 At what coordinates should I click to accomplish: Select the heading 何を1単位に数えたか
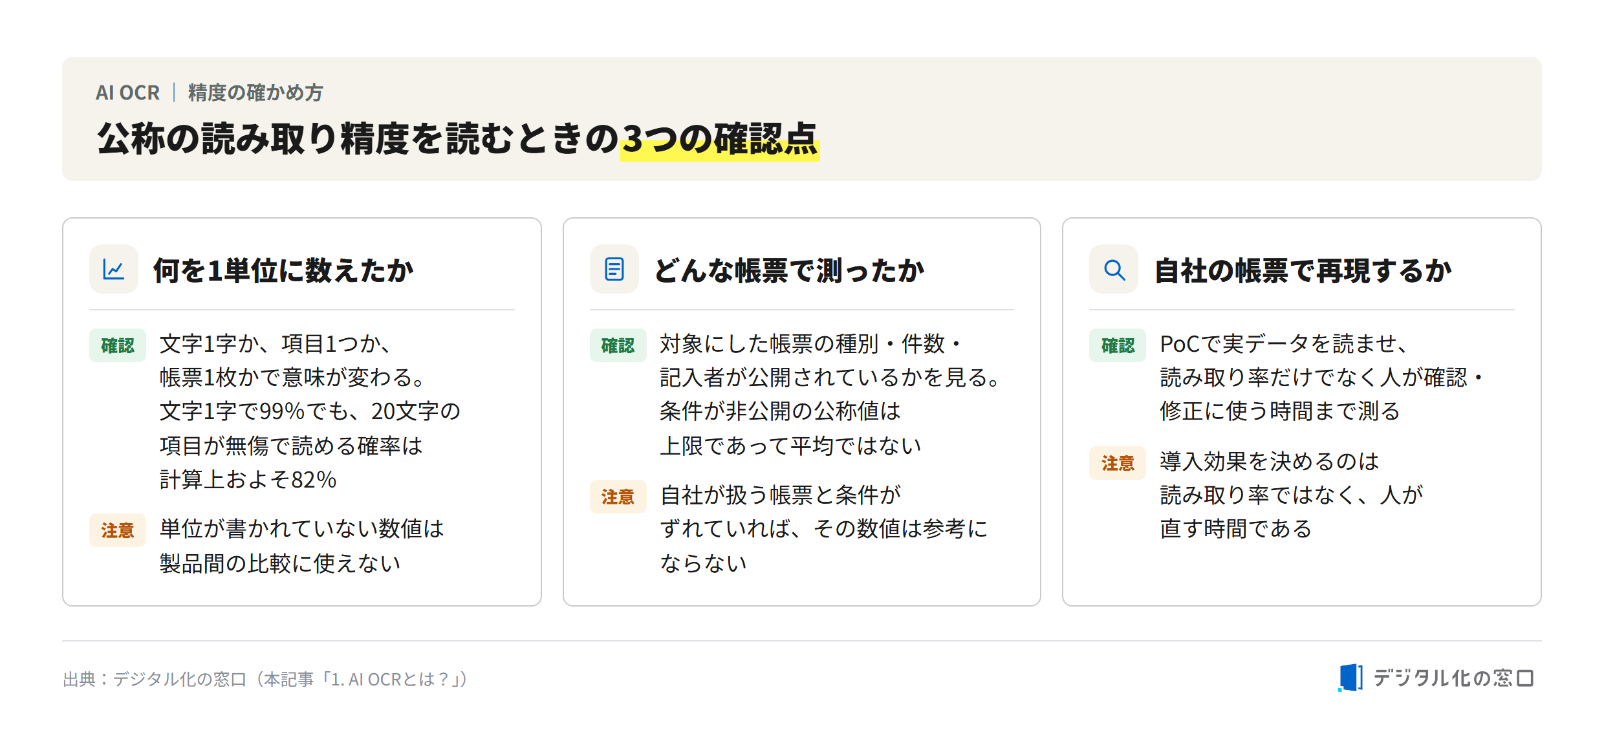[x=283, y=270]
